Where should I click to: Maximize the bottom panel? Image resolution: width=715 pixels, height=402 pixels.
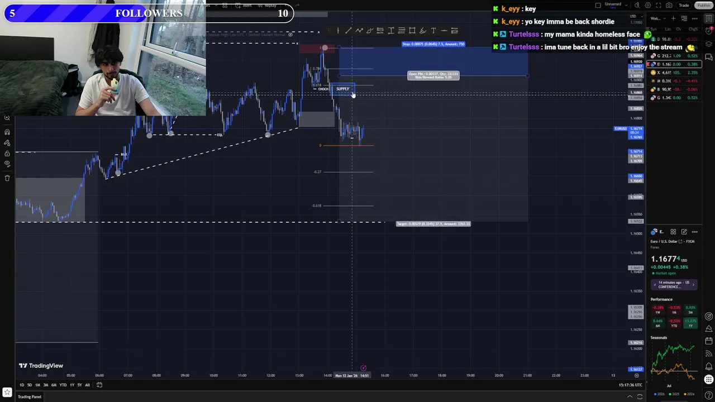coord(640,396)
